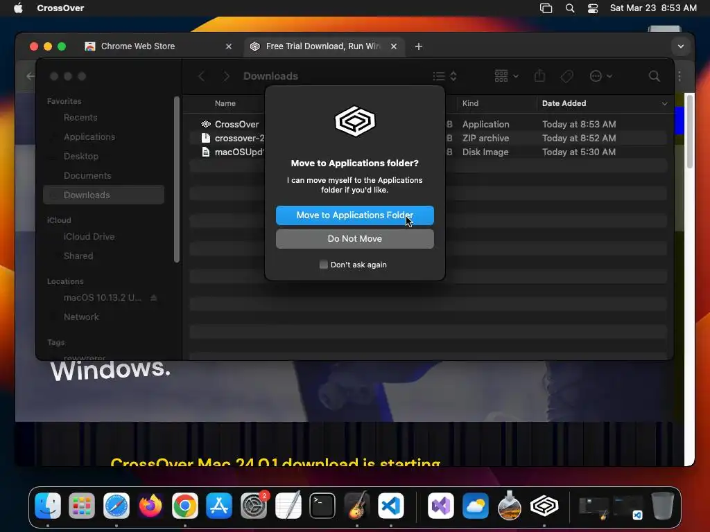Open Spotlight search in menu bar
The width and height of the screenshot is (710, 532).
[570, 8]
